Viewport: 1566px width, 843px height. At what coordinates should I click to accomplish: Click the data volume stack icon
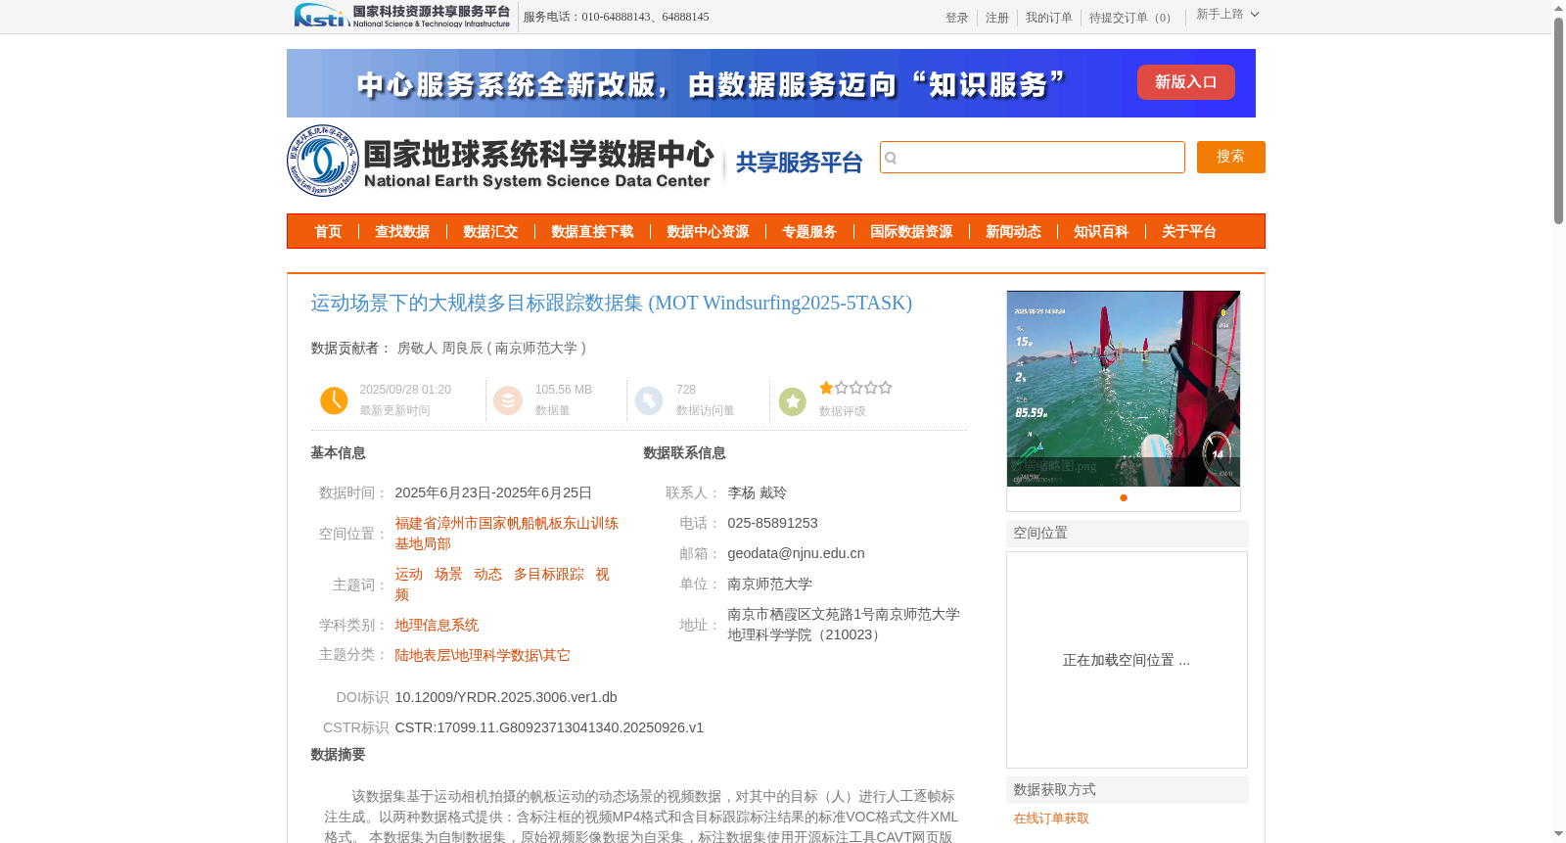coord(508,400)
